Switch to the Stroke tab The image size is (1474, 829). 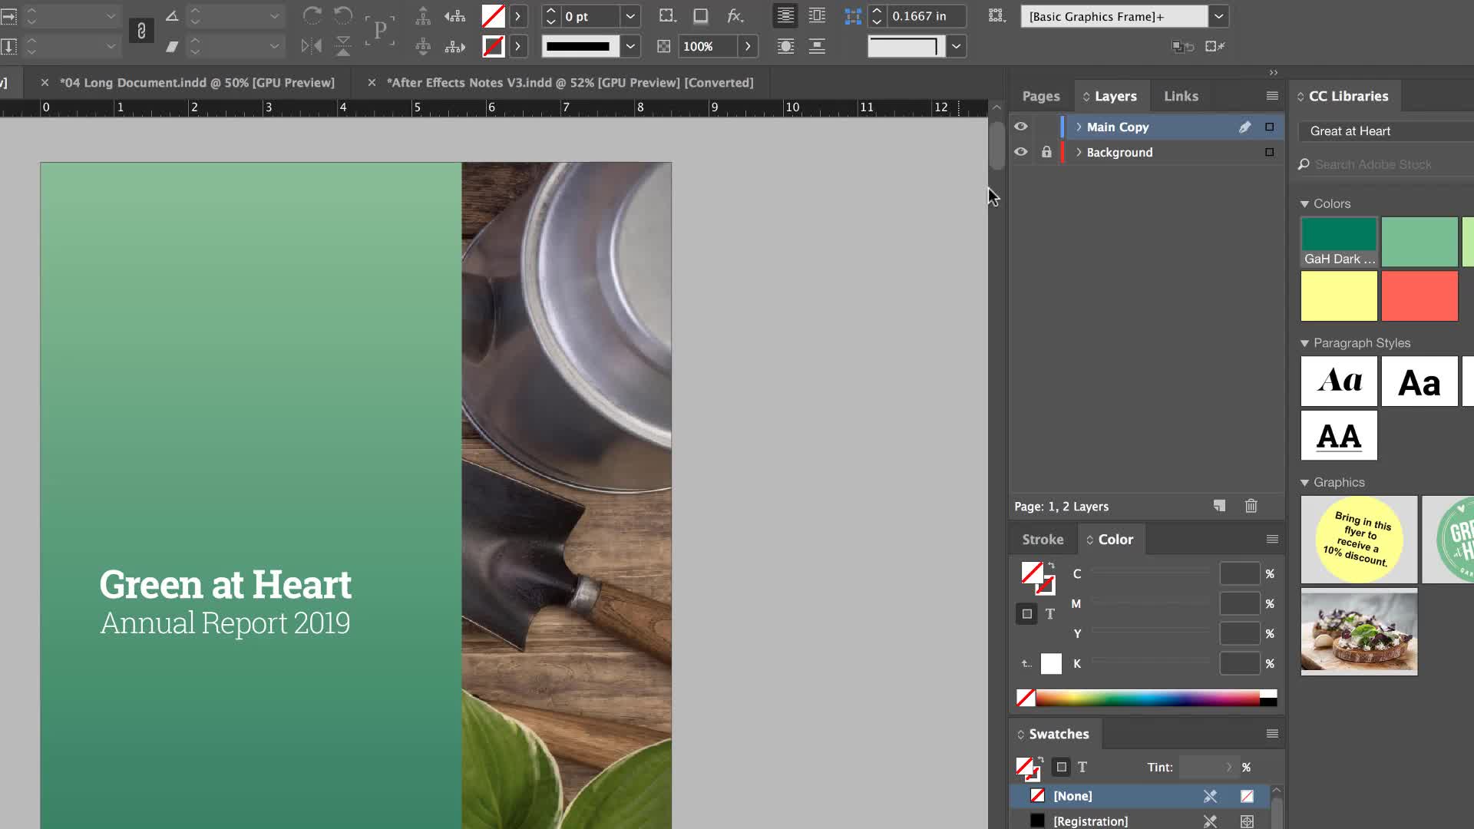(1043, 540)
